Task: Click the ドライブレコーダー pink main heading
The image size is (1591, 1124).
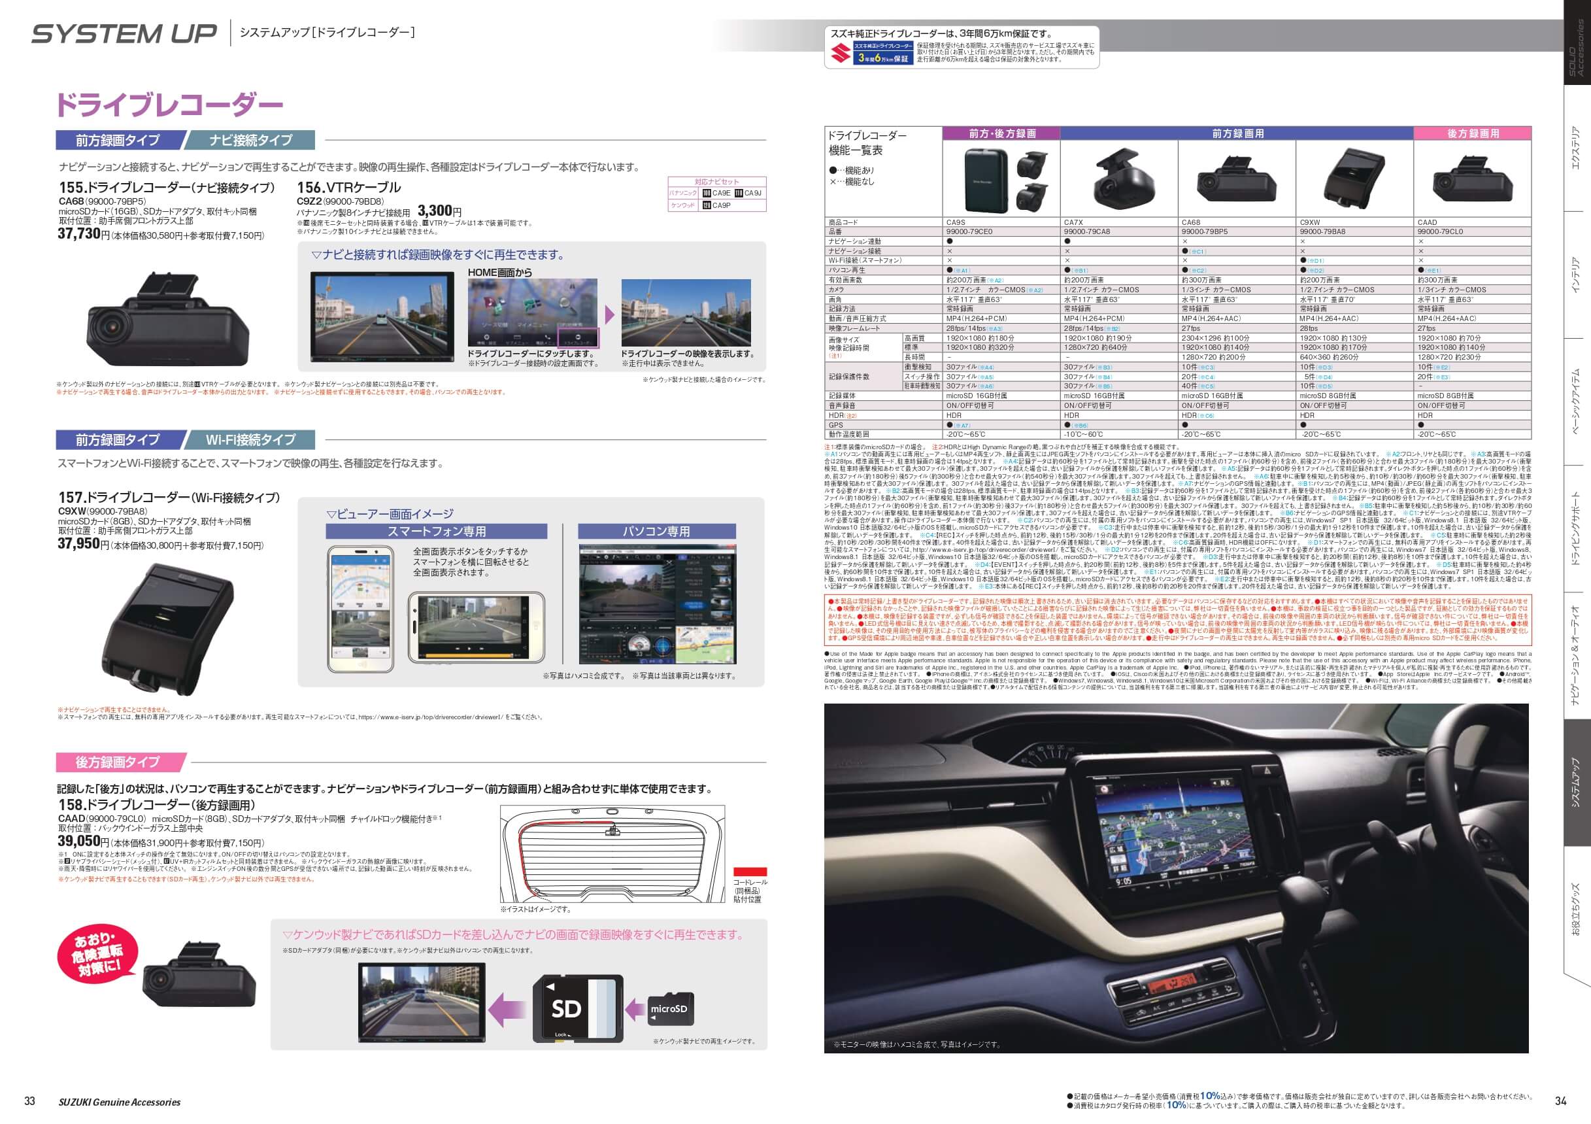Action: coord(169,105)
